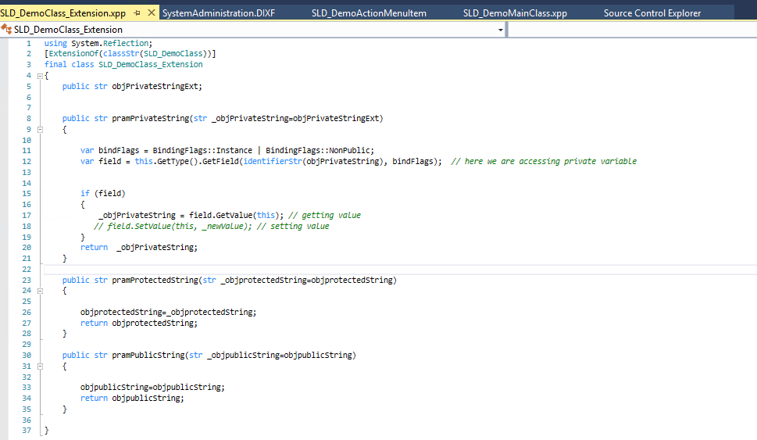This screenshot has width=757, height=440.
Task: Click the pramPrivateString method signature
Action: (x=223, y=118)
